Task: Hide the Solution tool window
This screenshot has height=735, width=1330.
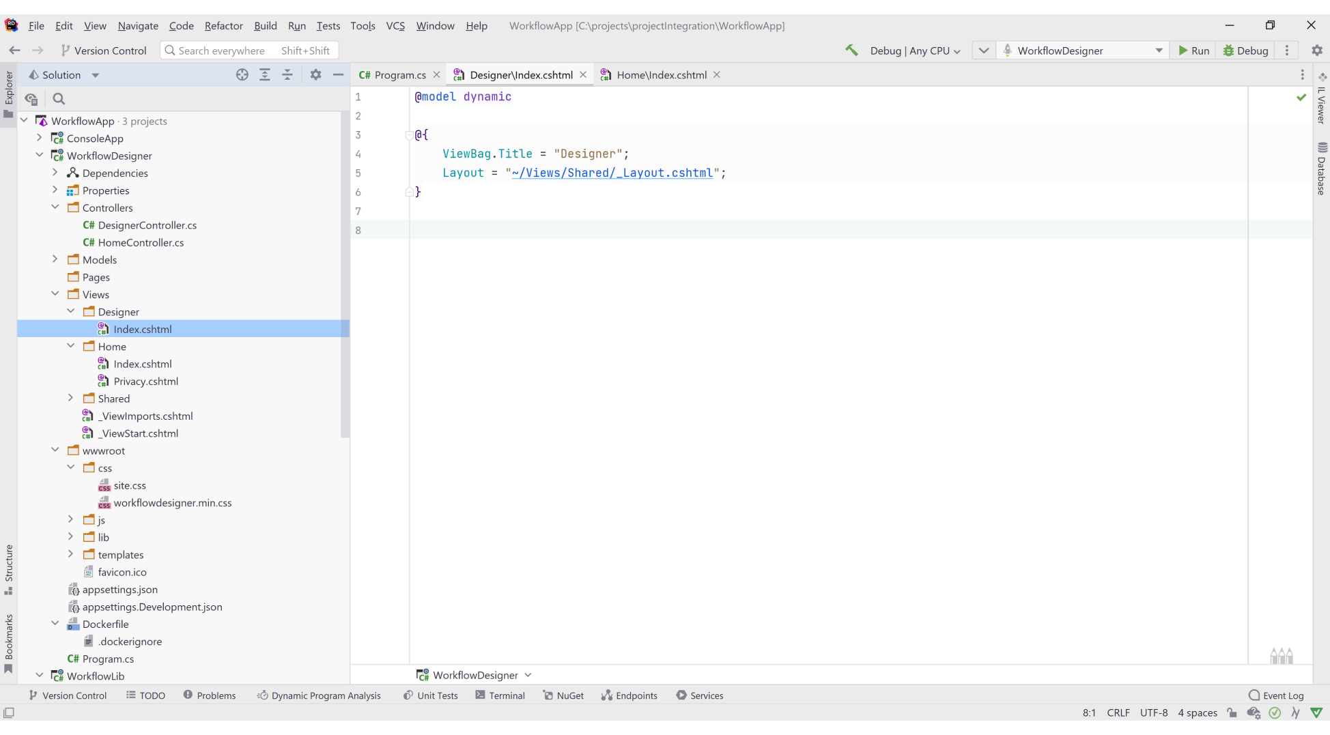Action: pos(338,75)
